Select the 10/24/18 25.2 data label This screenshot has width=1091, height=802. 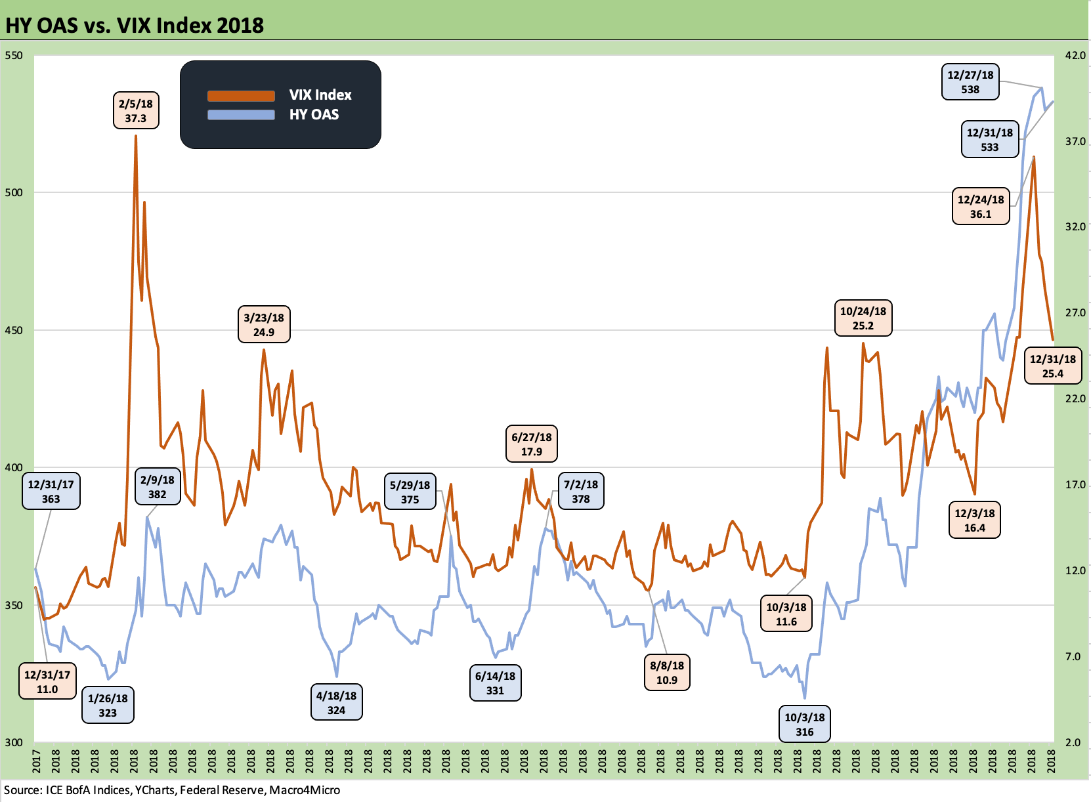863,318
